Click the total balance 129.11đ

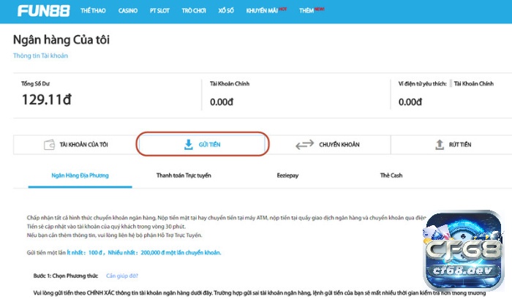click(46, 99)
